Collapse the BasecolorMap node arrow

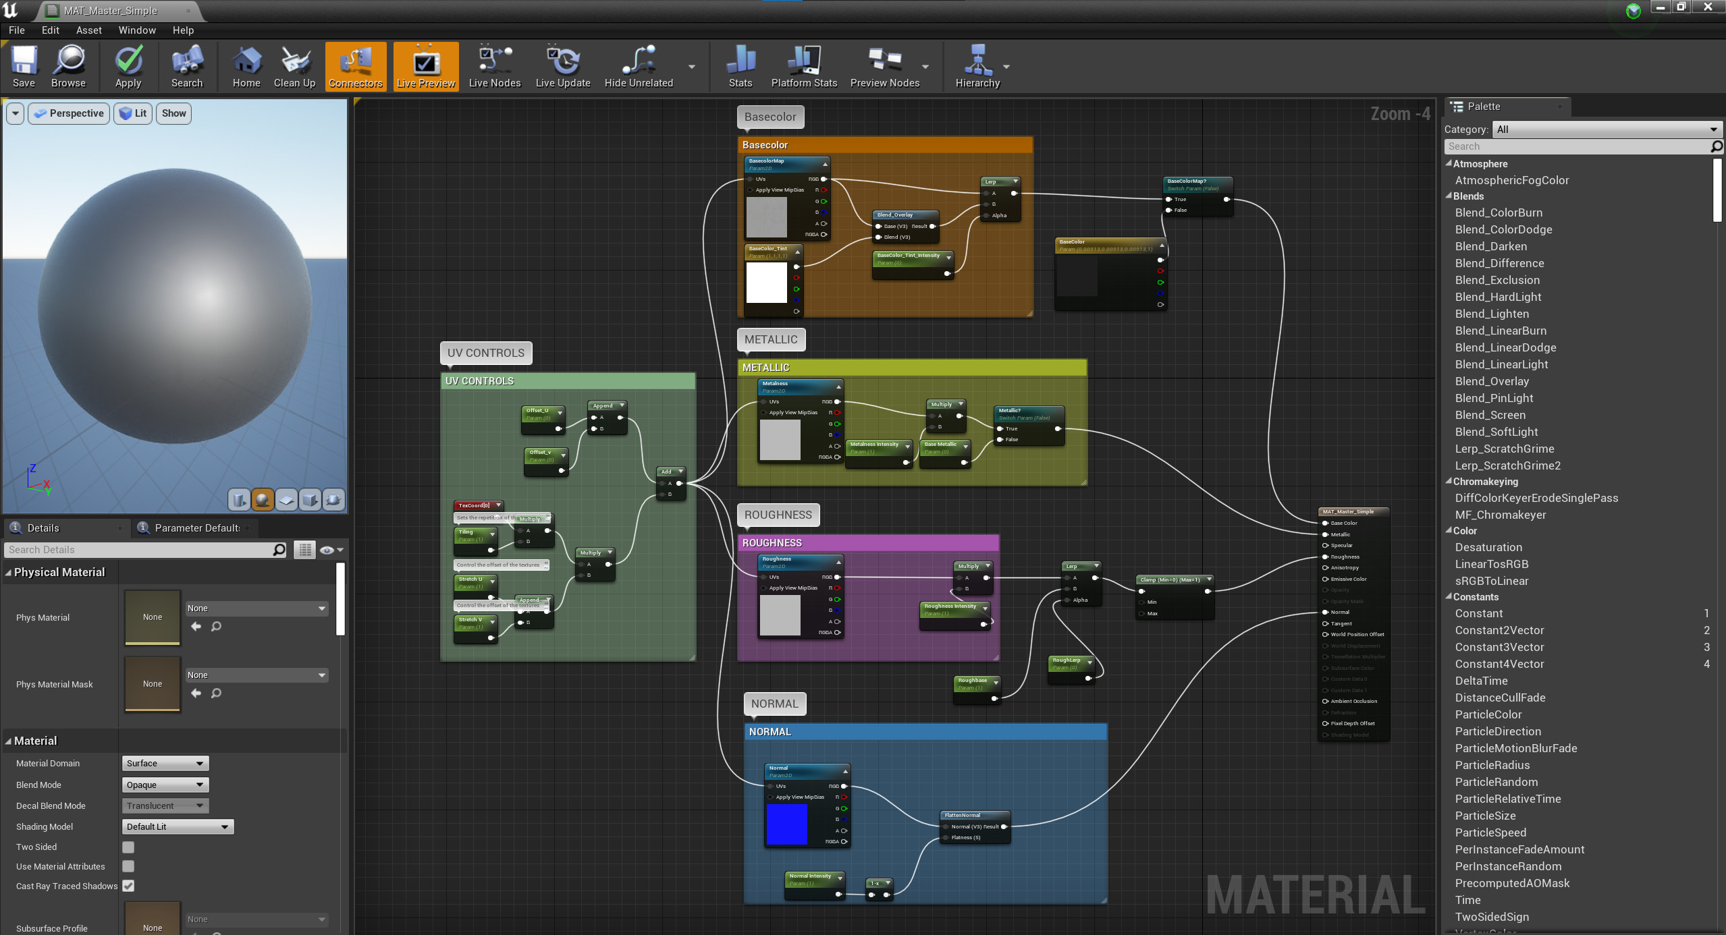click(825, 164)
